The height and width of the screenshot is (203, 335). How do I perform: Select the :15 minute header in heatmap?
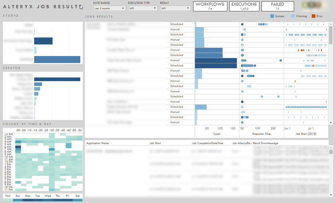pyautogui.click(x=35, y=130)
